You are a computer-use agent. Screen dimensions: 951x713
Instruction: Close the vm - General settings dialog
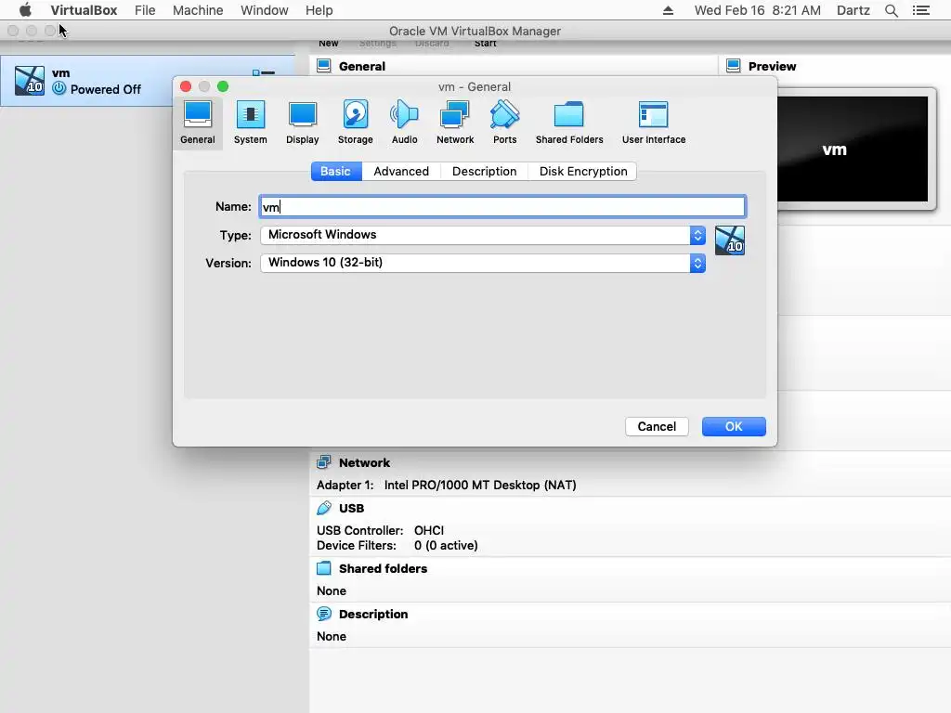pyautogui.click(x=186, y=86)
